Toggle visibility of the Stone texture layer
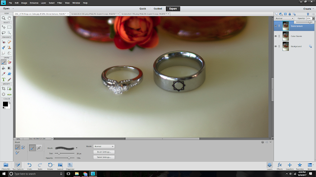 pyautogui.click(x=276, y=26)
